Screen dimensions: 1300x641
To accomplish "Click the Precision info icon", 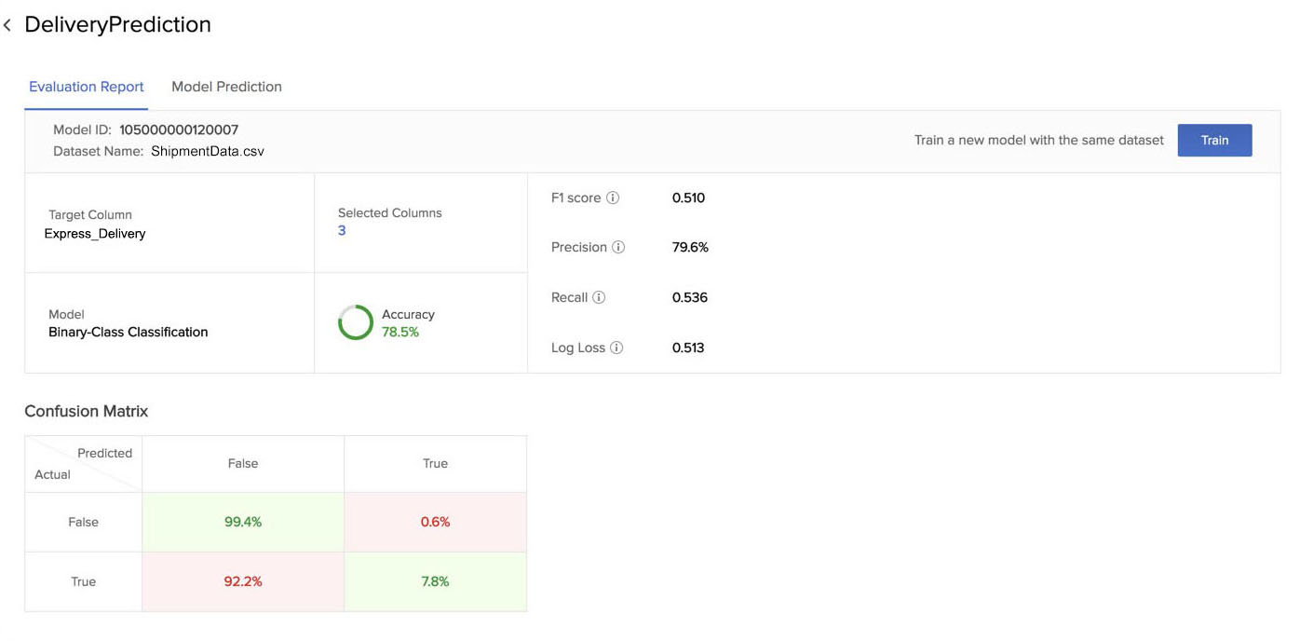I will pyautogui.click(x=616, y=247).
